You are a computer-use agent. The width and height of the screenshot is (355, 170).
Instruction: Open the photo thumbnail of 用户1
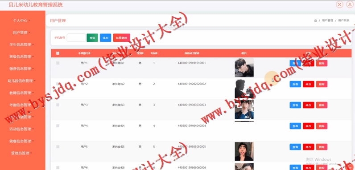[x=244, y=68]
